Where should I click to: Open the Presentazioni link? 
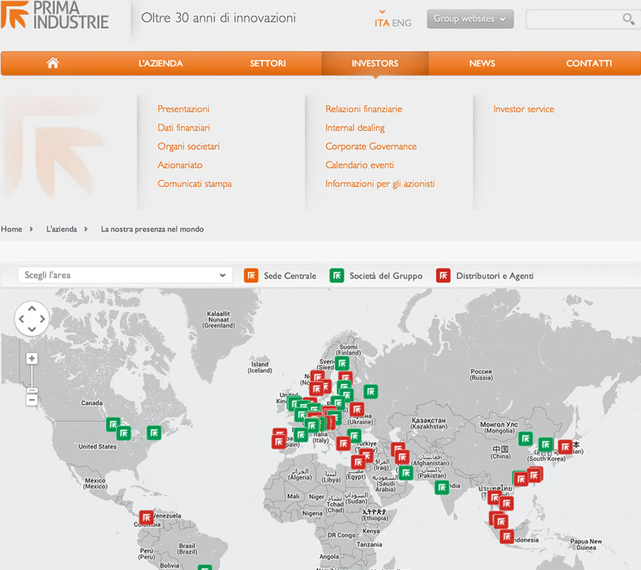coord(184,109)
